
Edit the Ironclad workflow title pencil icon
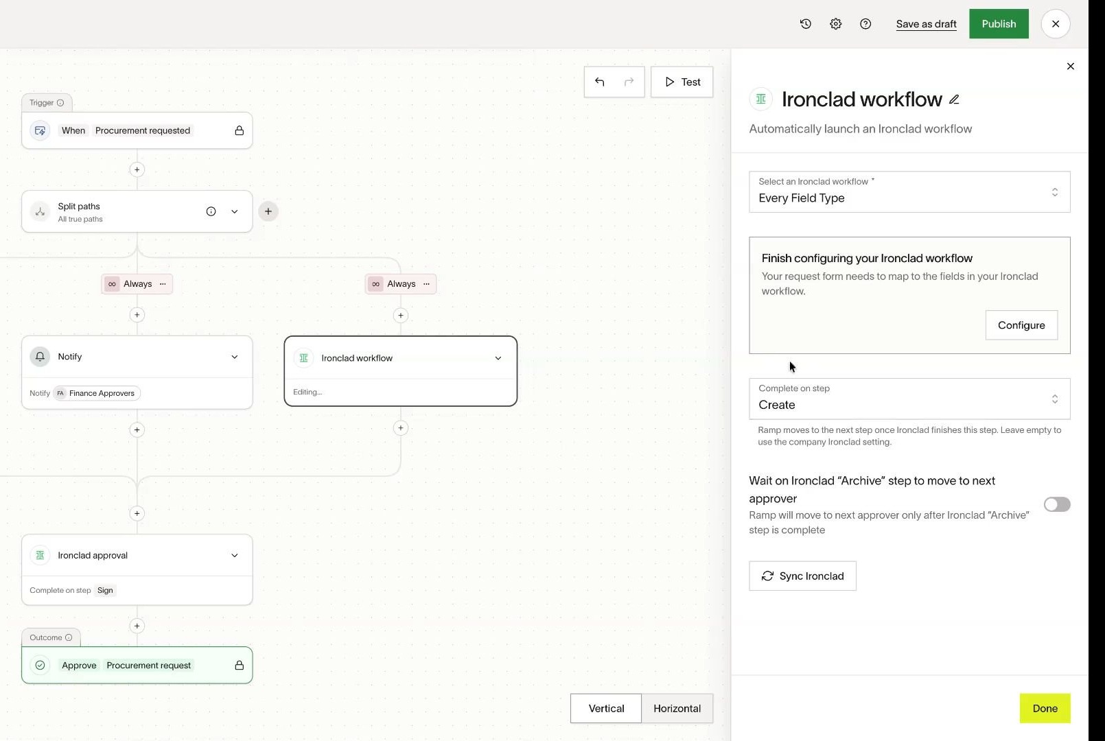point(954,99)
